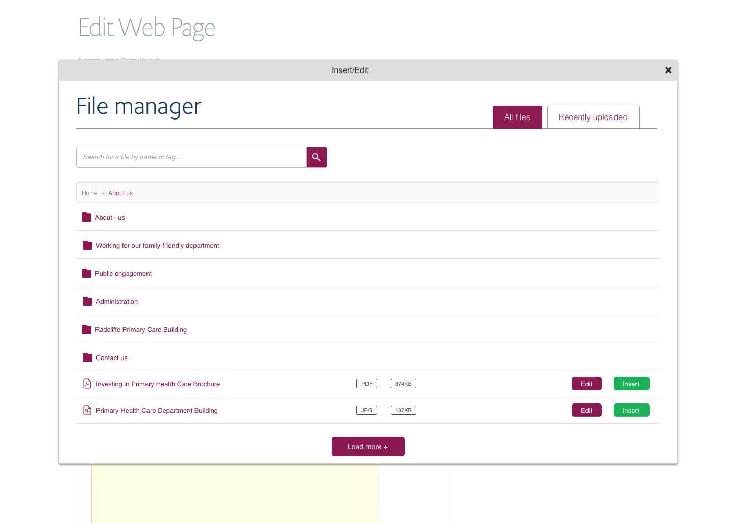The image size is (735, 523).
Task: Open the Working for our family-friendly department folder
Action: tap(157, 246)
